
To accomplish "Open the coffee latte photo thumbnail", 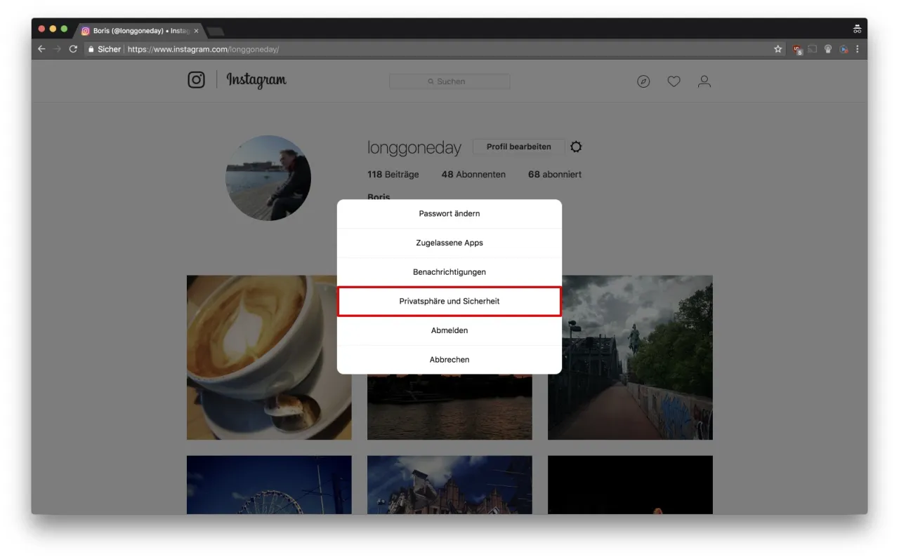I will click(269, 358).
